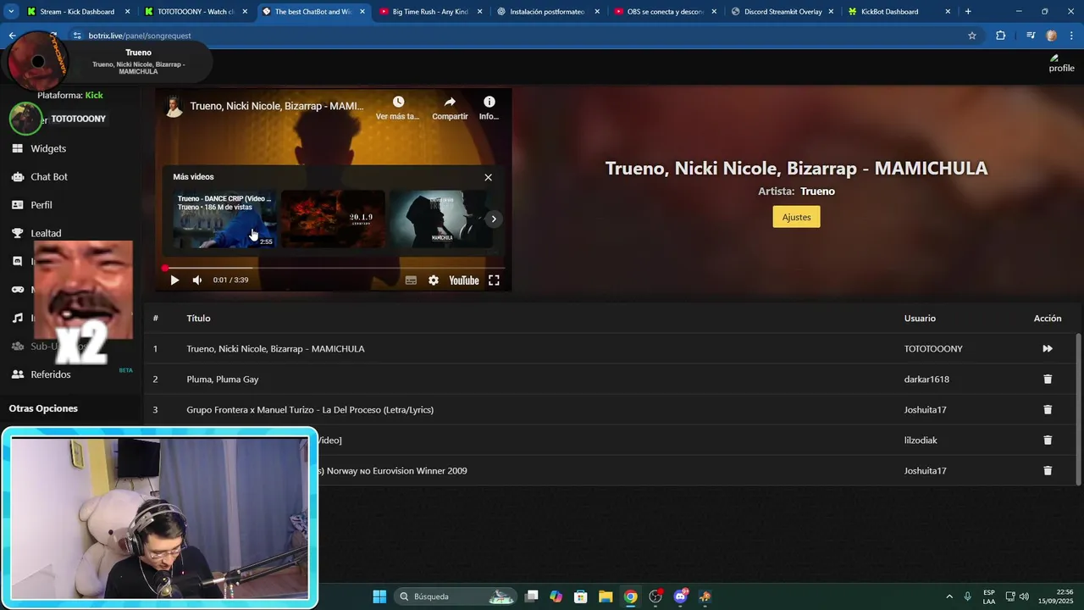Open Microsoft Store from the taskbar
The width and height of the screenshot is (1084, 610).
pyautogui.click(x=580, y=596)
